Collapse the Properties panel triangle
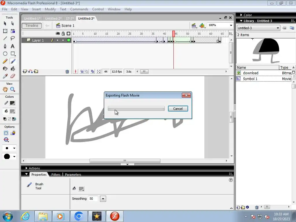 pyautogui.click(x=26, y=174)
